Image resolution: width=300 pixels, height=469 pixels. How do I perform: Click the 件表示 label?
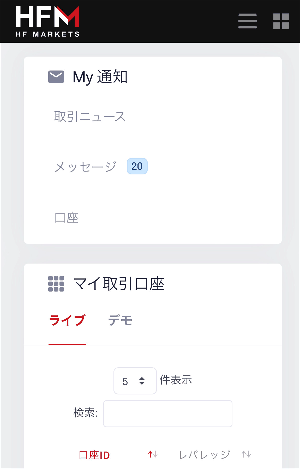tap(176, 380)
